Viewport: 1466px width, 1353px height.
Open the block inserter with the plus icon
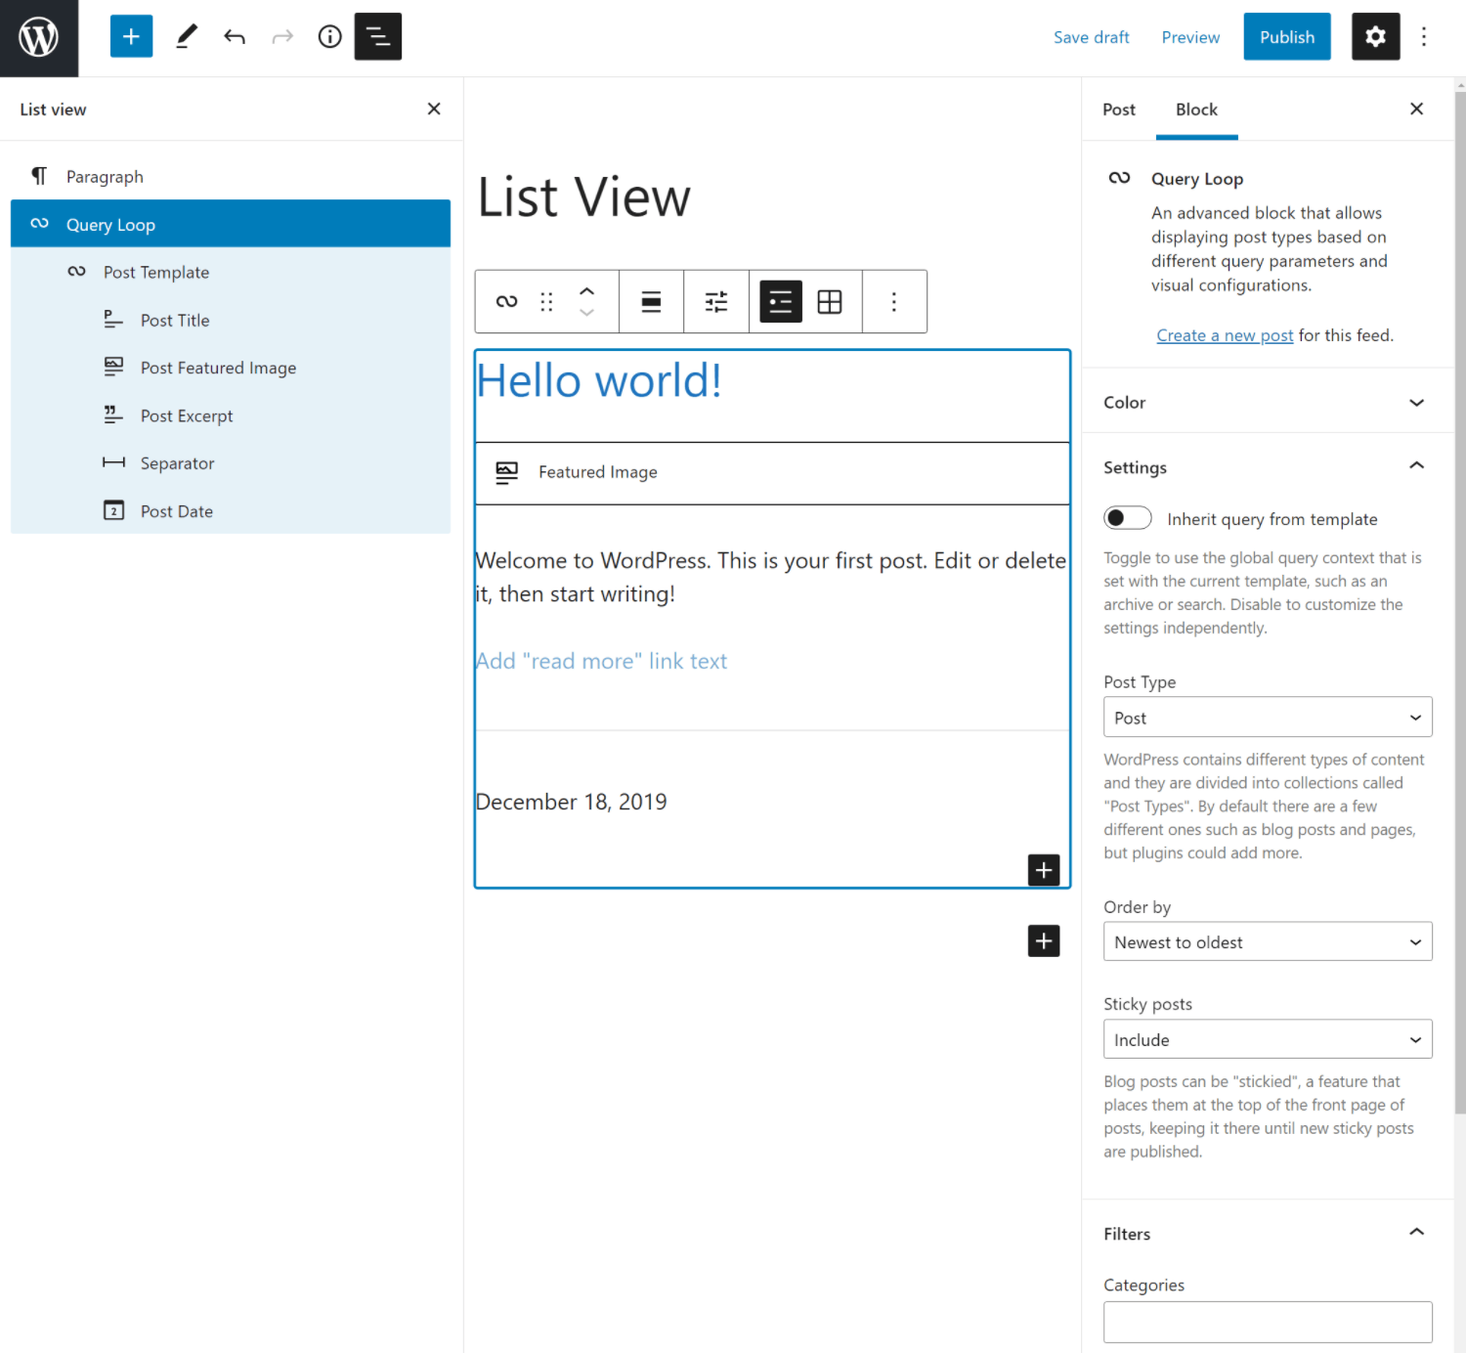coord(131,36)
